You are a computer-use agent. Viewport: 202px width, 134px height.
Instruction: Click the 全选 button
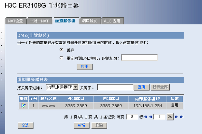pos(25,125)
